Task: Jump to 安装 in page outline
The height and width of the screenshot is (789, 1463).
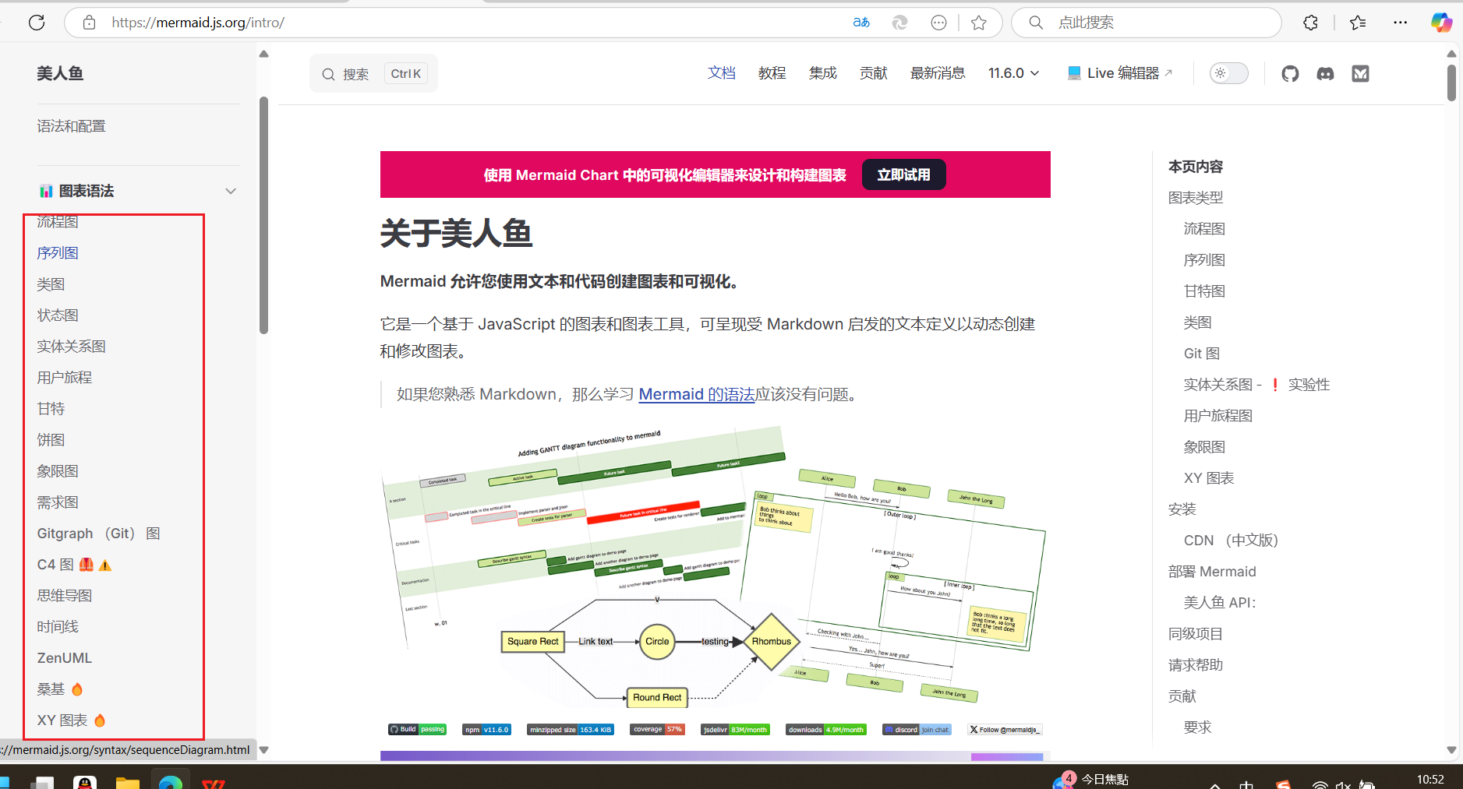Action: (1182, 509)
